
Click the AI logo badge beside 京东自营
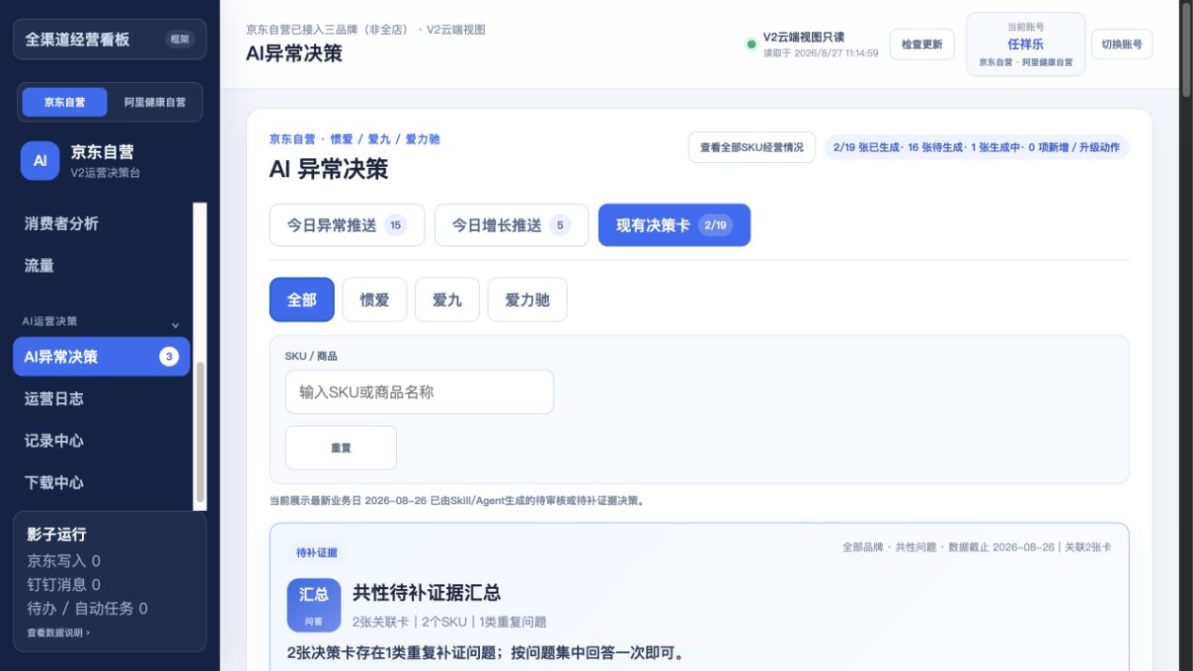(x=40, y=160)
